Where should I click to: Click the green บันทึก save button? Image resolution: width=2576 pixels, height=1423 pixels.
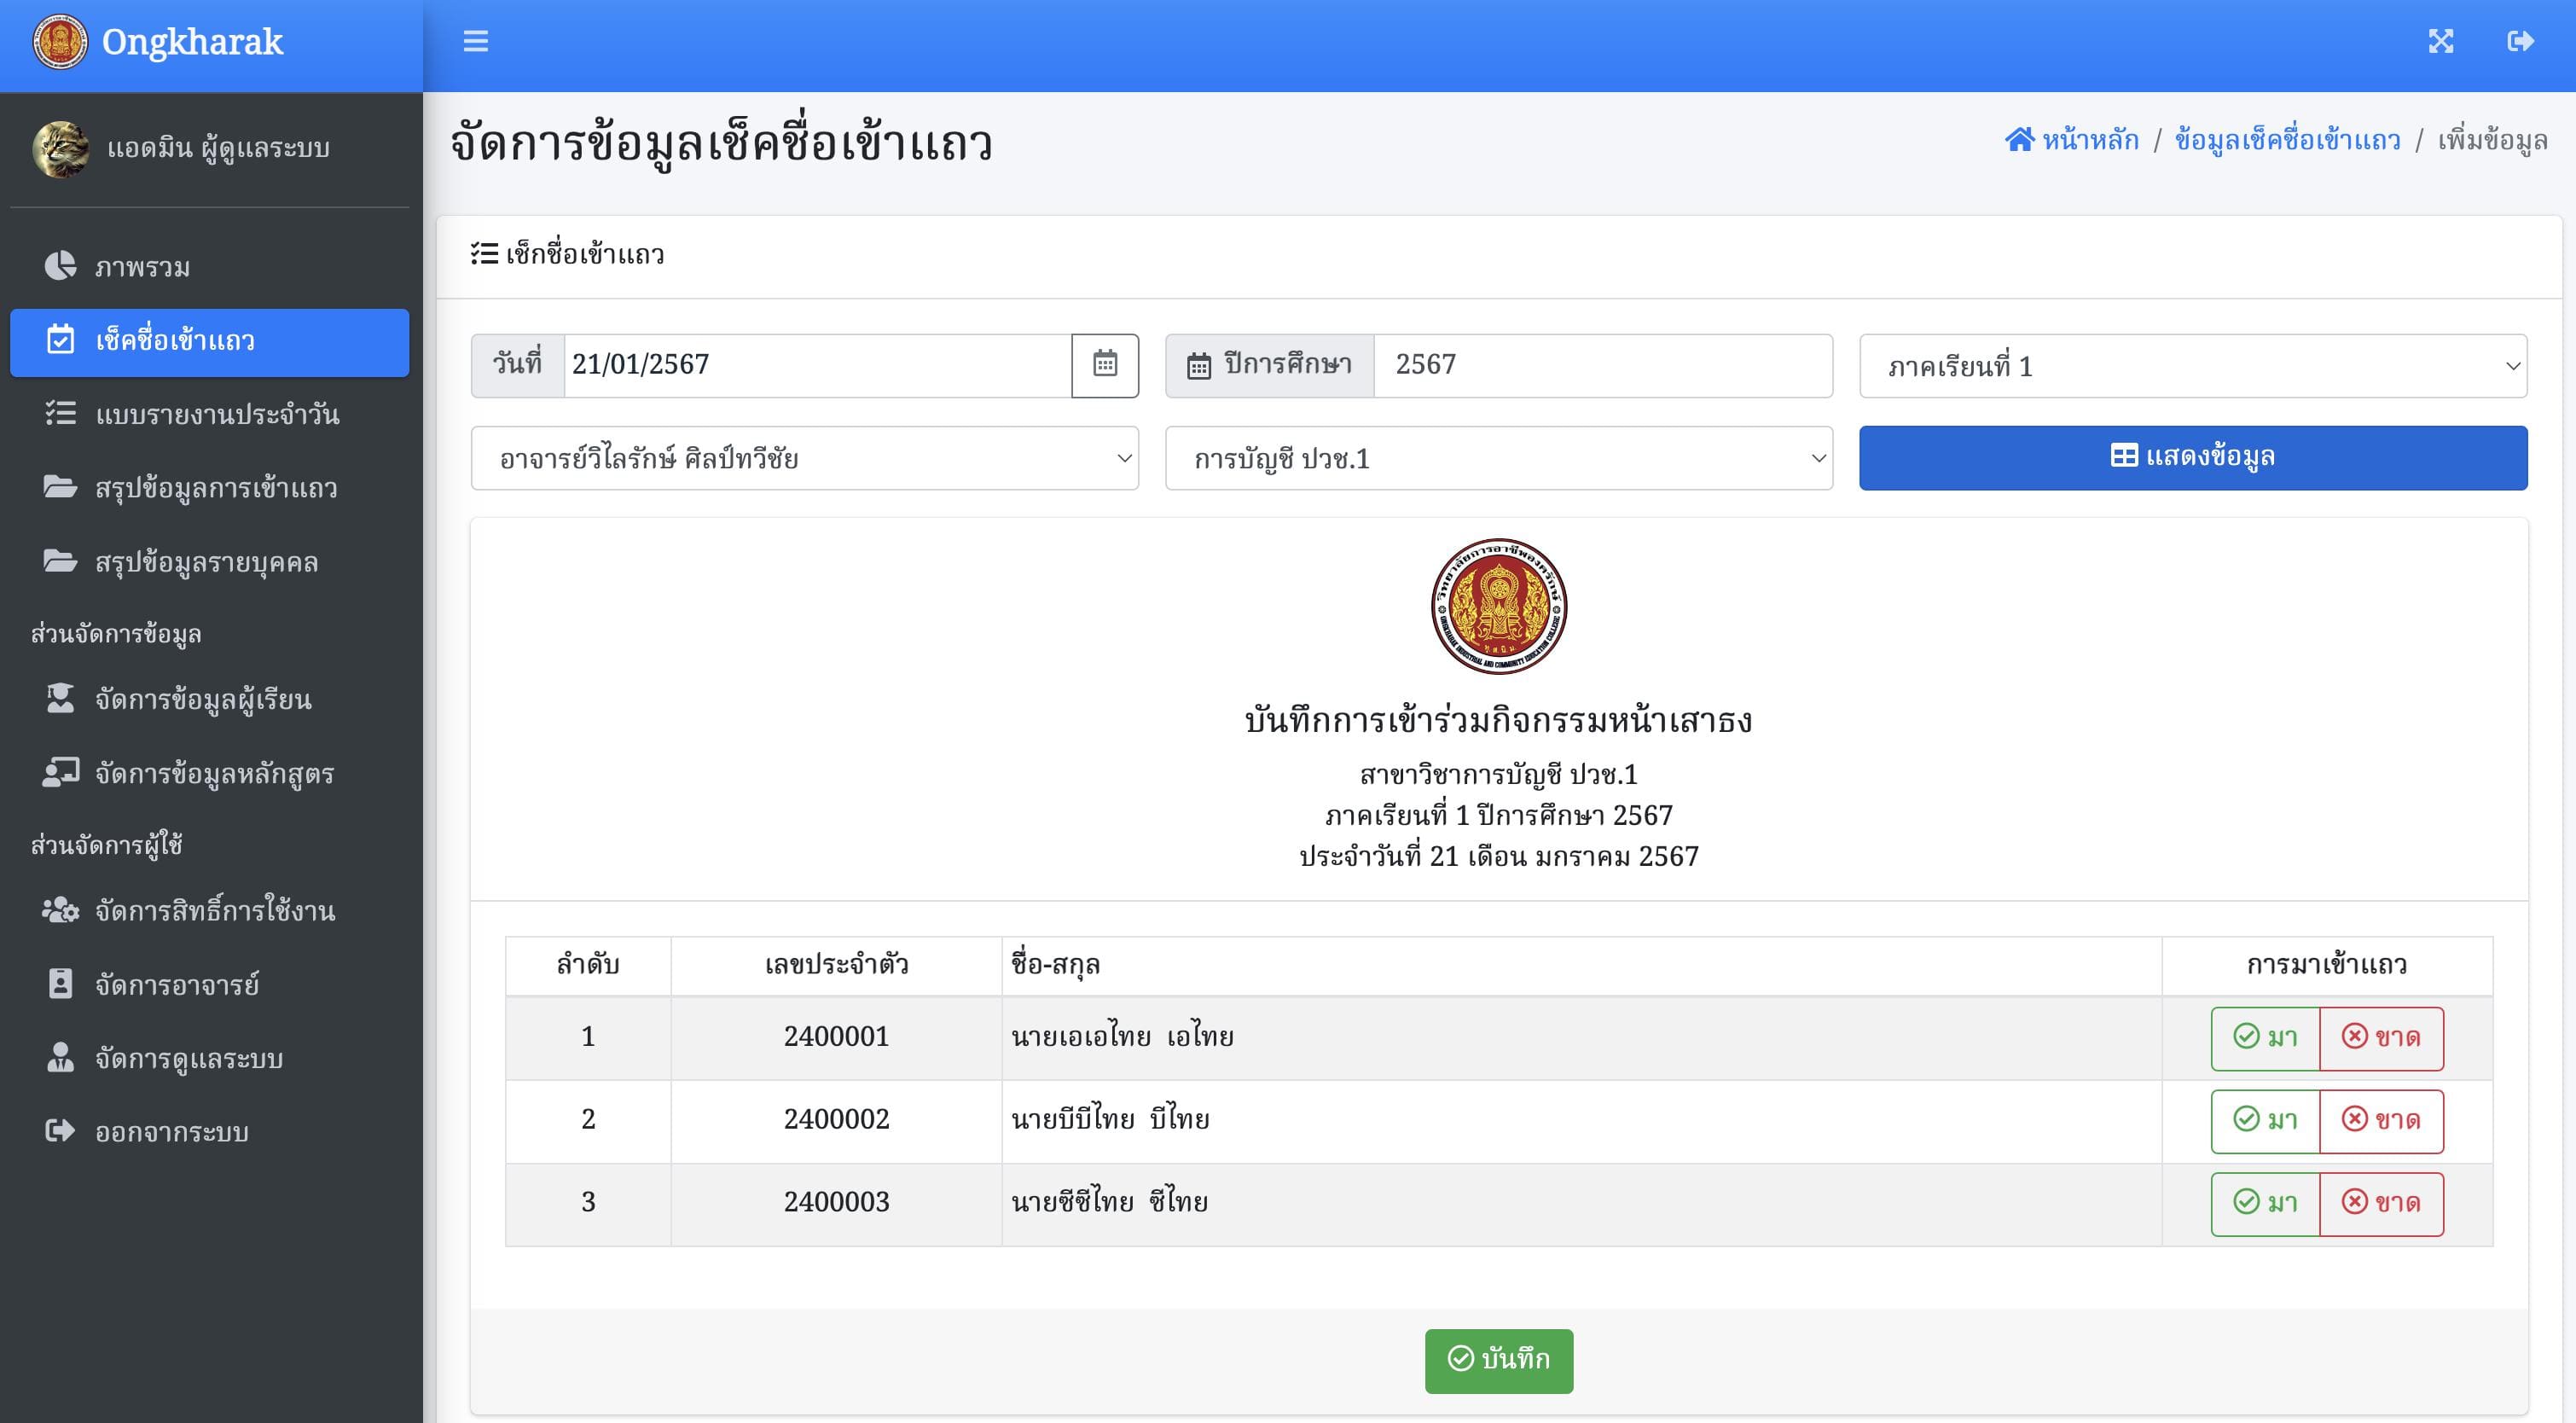click(x=1499, y=1360)
